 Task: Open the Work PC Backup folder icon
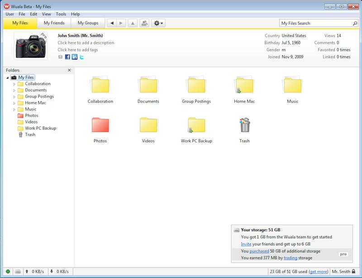coord(196,125)
